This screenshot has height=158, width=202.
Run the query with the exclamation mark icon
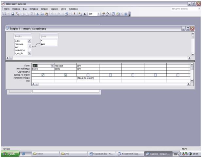click(74, 14)
